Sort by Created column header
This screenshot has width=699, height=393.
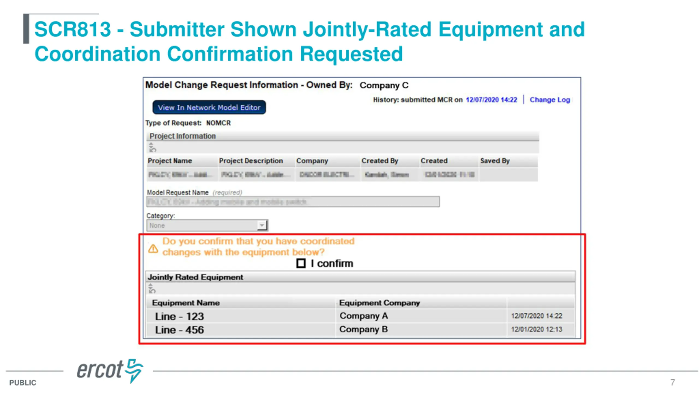click(x=449, y=161)
